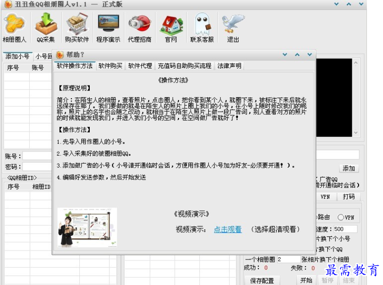
Task: Select the 打码 tab
Action: (349, 197)
